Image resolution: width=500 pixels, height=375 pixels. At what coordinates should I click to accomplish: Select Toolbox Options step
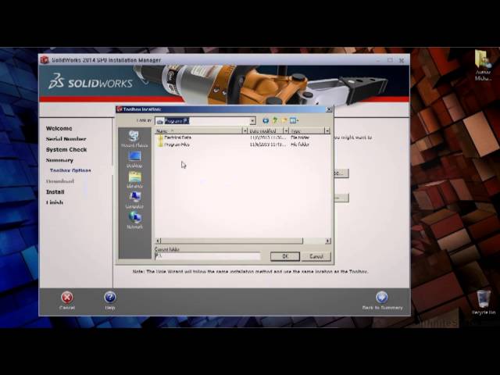tap(70, 170)
